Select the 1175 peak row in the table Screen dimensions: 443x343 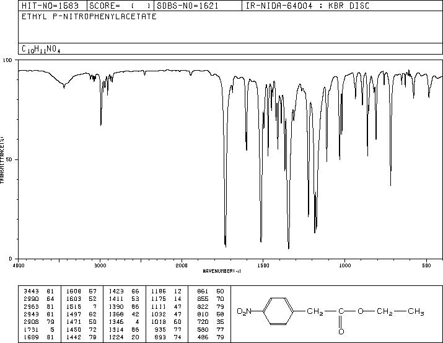166,299
